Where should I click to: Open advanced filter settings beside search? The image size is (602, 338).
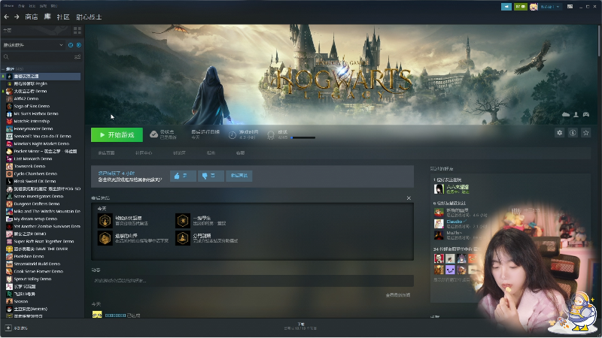tap(78, 57)
